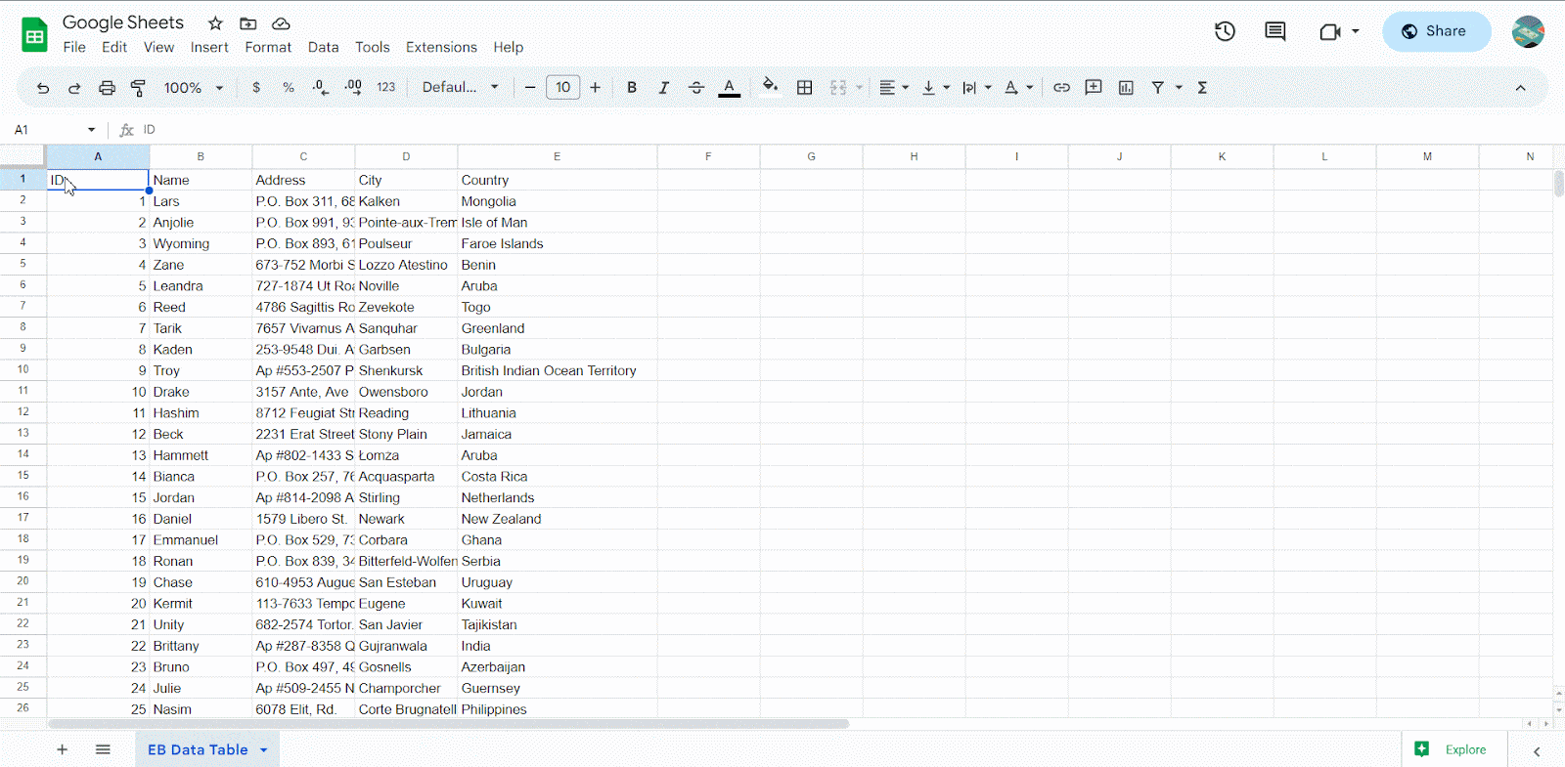Toggle italic formatting
Image resolution: width=1565 pixels, height=767 pixels.
tap(664, 88)
